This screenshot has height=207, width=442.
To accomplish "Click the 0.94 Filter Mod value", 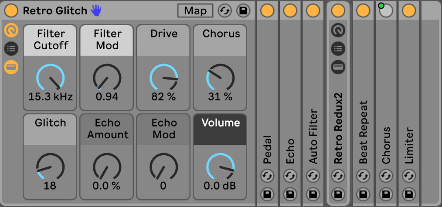I will click(x=107, y=97).
